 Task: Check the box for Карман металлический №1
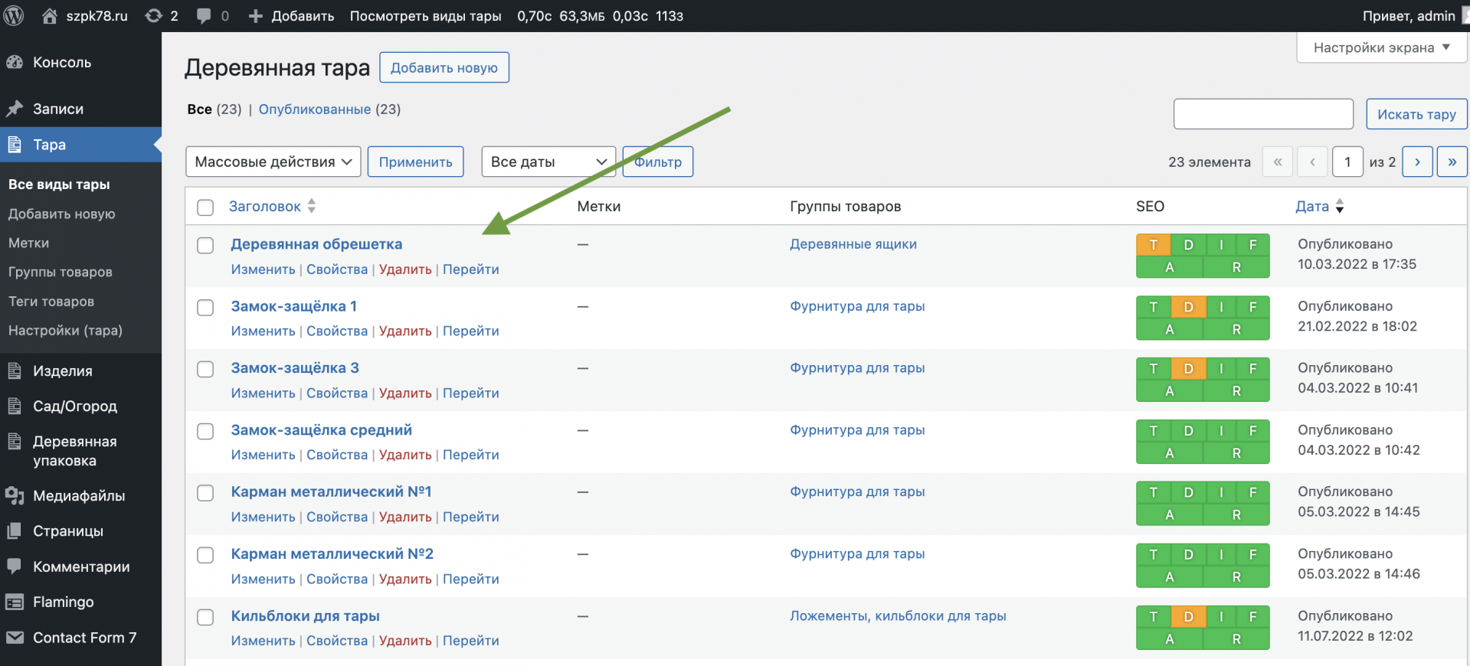click(x=205, y=494)
